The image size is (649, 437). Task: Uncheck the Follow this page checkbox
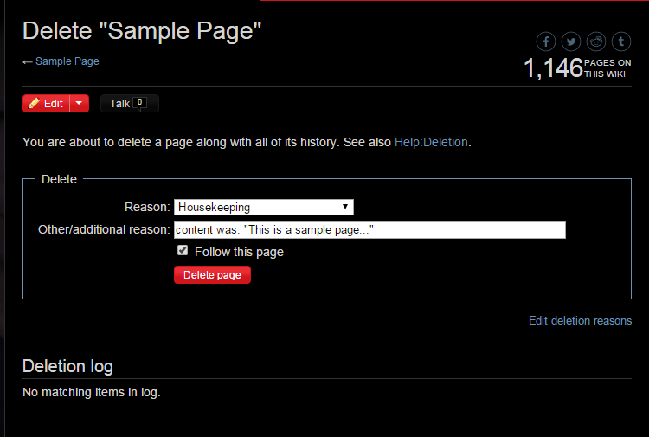point(183,250)
